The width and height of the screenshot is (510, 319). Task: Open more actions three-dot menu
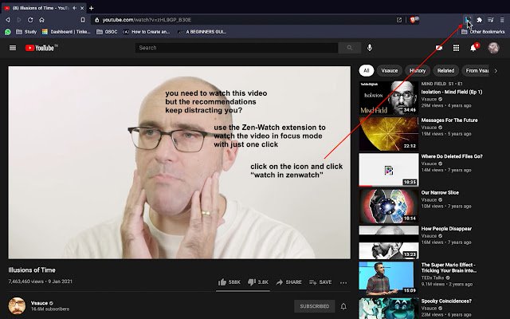coord(343,282)
